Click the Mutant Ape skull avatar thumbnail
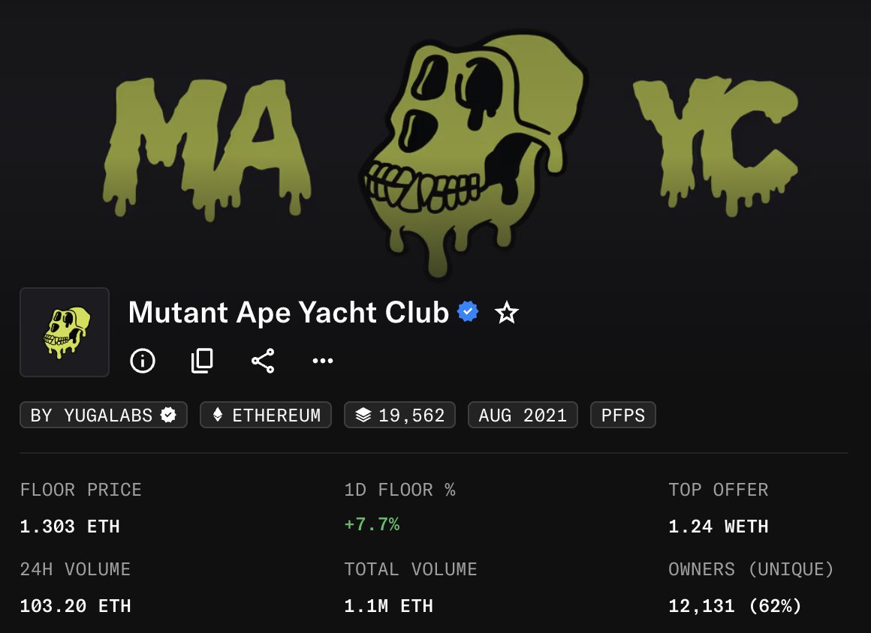This screenshot has height=633, width=871. 65,331
